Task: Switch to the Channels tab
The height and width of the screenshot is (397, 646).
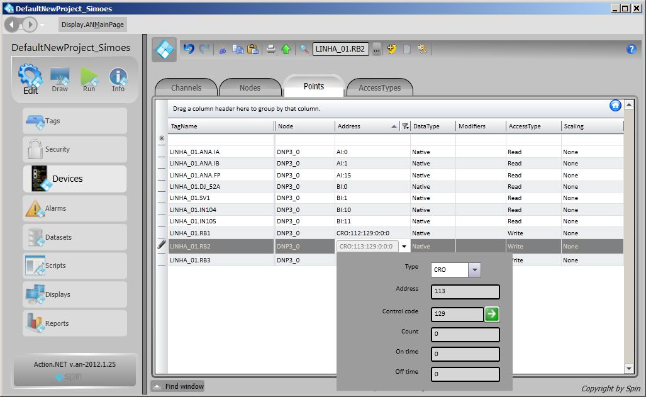Action: pyautogui.click(x=186, y=88)
